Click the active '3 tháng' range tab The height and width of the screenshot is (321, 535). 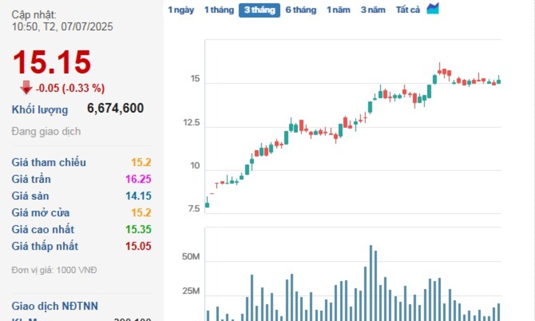tap(259, 10)
